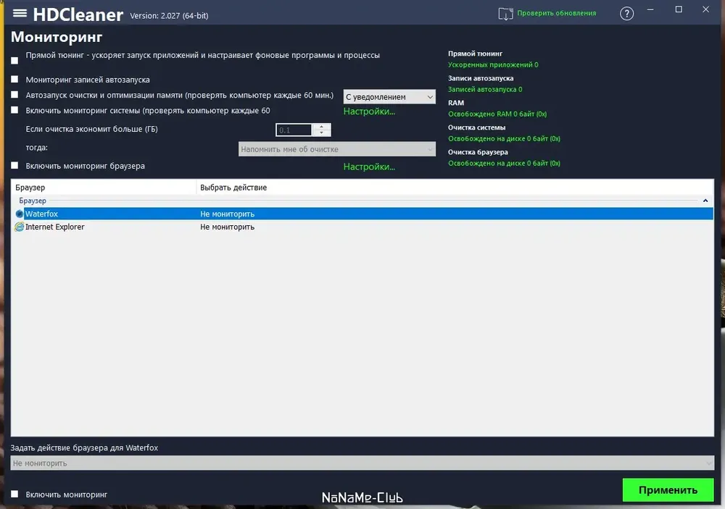The image size is (725, 509).
Task: Open browser action dropdown for Waterfox
Action: pos(362,463)
